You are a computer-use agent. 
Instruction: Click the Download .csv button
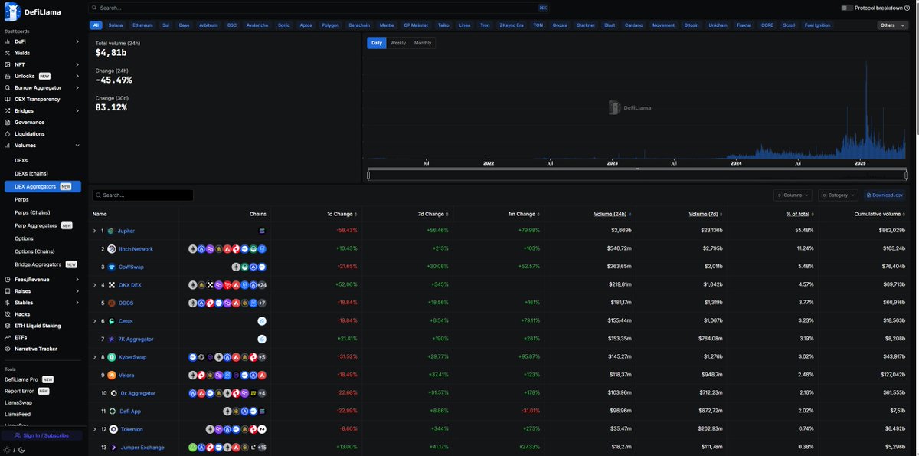[885, 195]
